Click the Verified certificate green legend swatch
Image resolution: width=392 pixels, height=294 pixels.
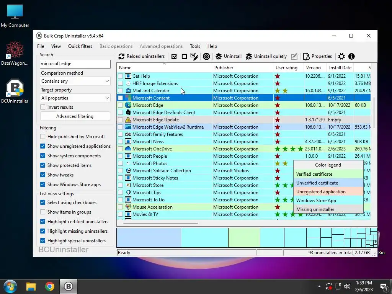click(x=328, y=174)
